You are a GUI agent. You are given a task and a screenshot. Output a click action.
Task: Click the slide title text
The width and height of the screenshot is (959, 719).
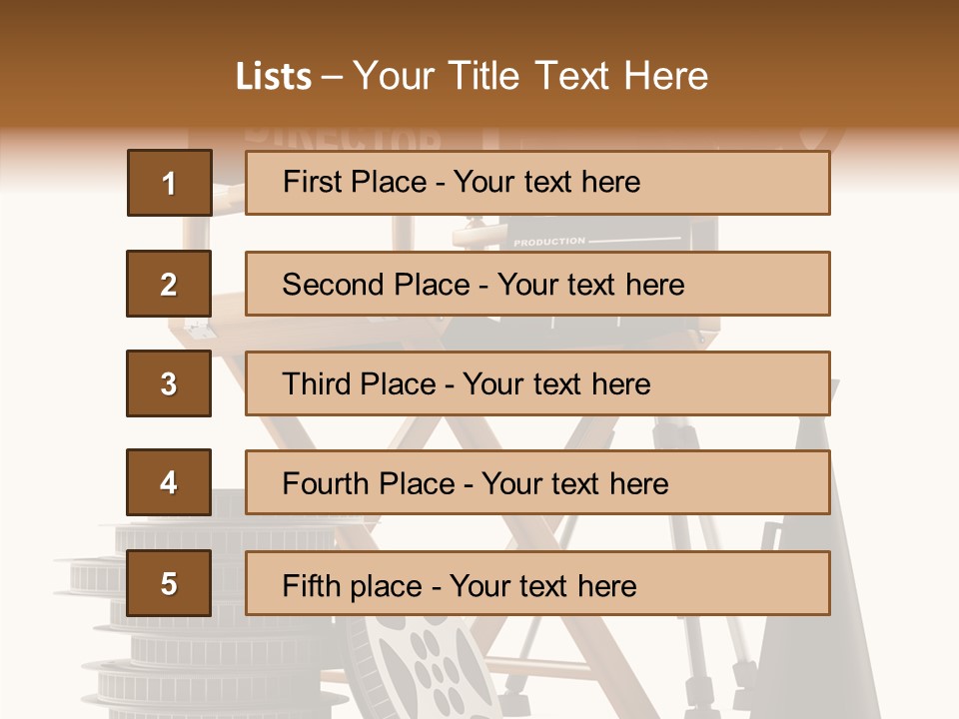click(472, 76)
